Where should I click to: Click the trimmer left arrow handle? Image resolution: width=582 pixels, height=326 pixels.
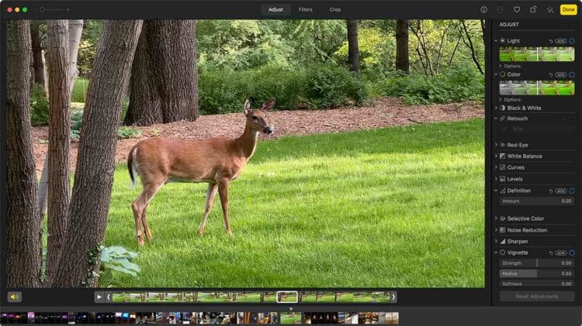tap(109, 297)
